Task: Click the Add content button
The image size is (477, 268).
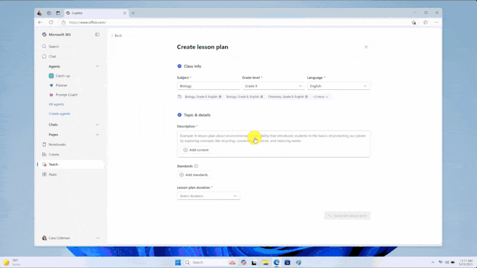Action: coord(196,150)
